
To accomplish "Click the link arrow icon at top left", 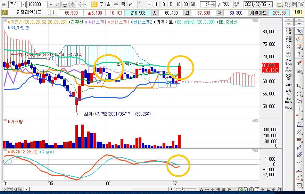I will pos(4,4).
